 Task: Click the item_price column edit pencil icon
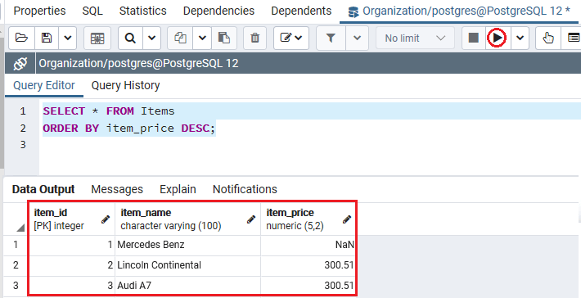coord(347,219)
